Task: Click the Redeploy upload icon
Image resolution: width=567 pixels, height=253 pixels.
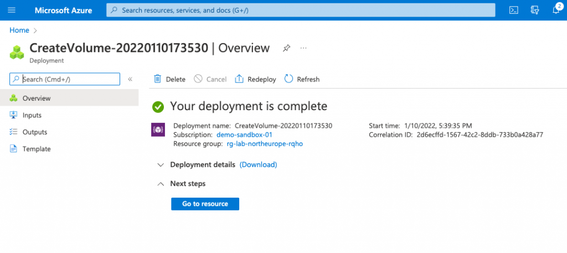Action: pyautogui.click(x=239, y=79)
